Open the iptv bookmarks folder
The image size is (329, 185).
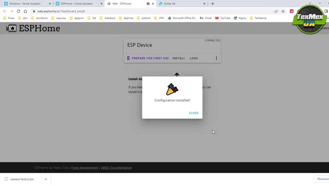coord(23,18)
